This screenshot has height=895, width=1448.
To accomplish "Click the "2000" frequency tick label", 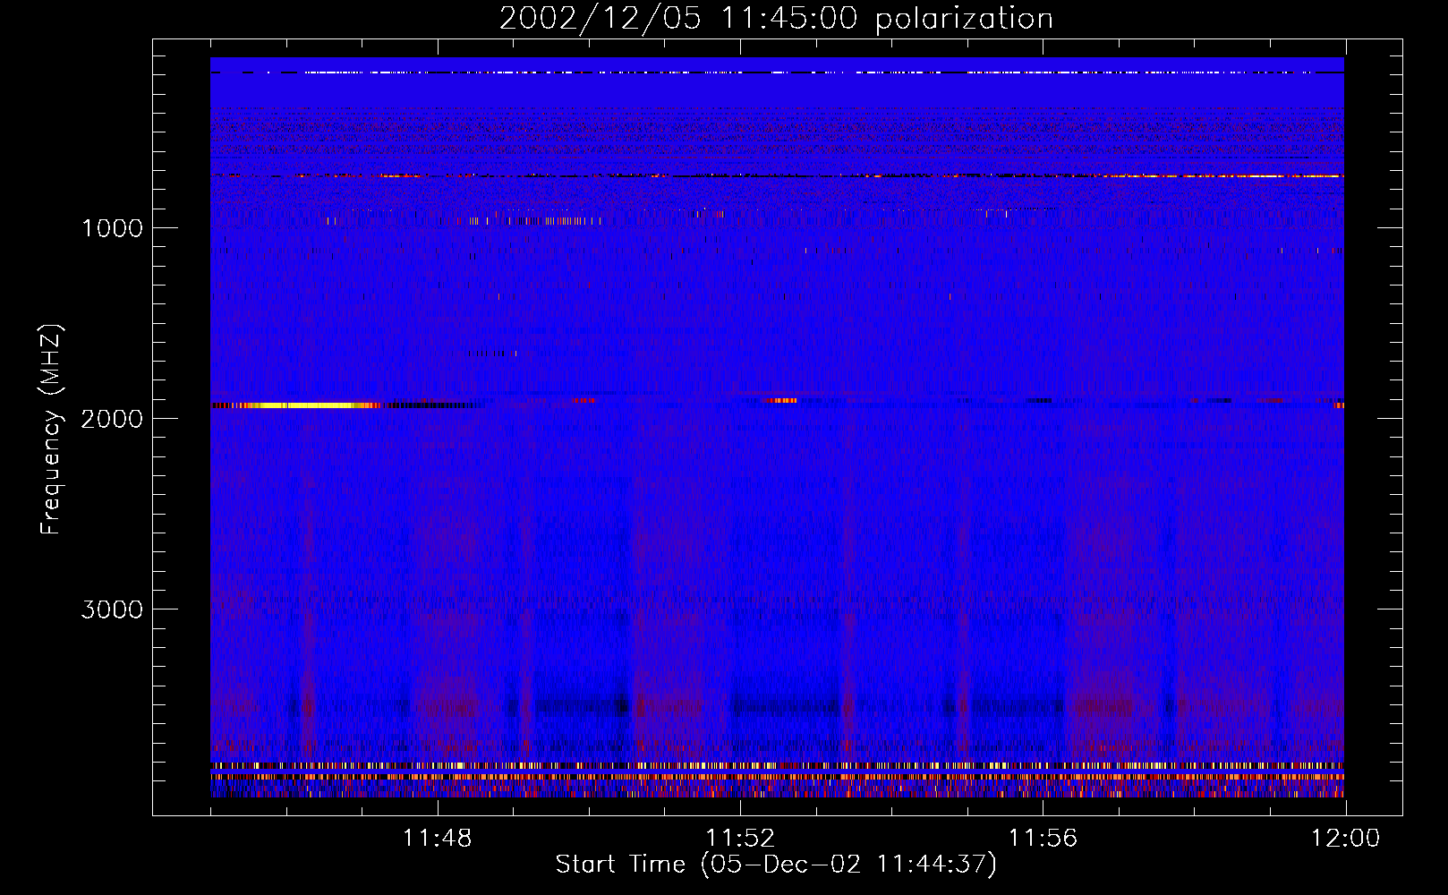I will (112, 419).
